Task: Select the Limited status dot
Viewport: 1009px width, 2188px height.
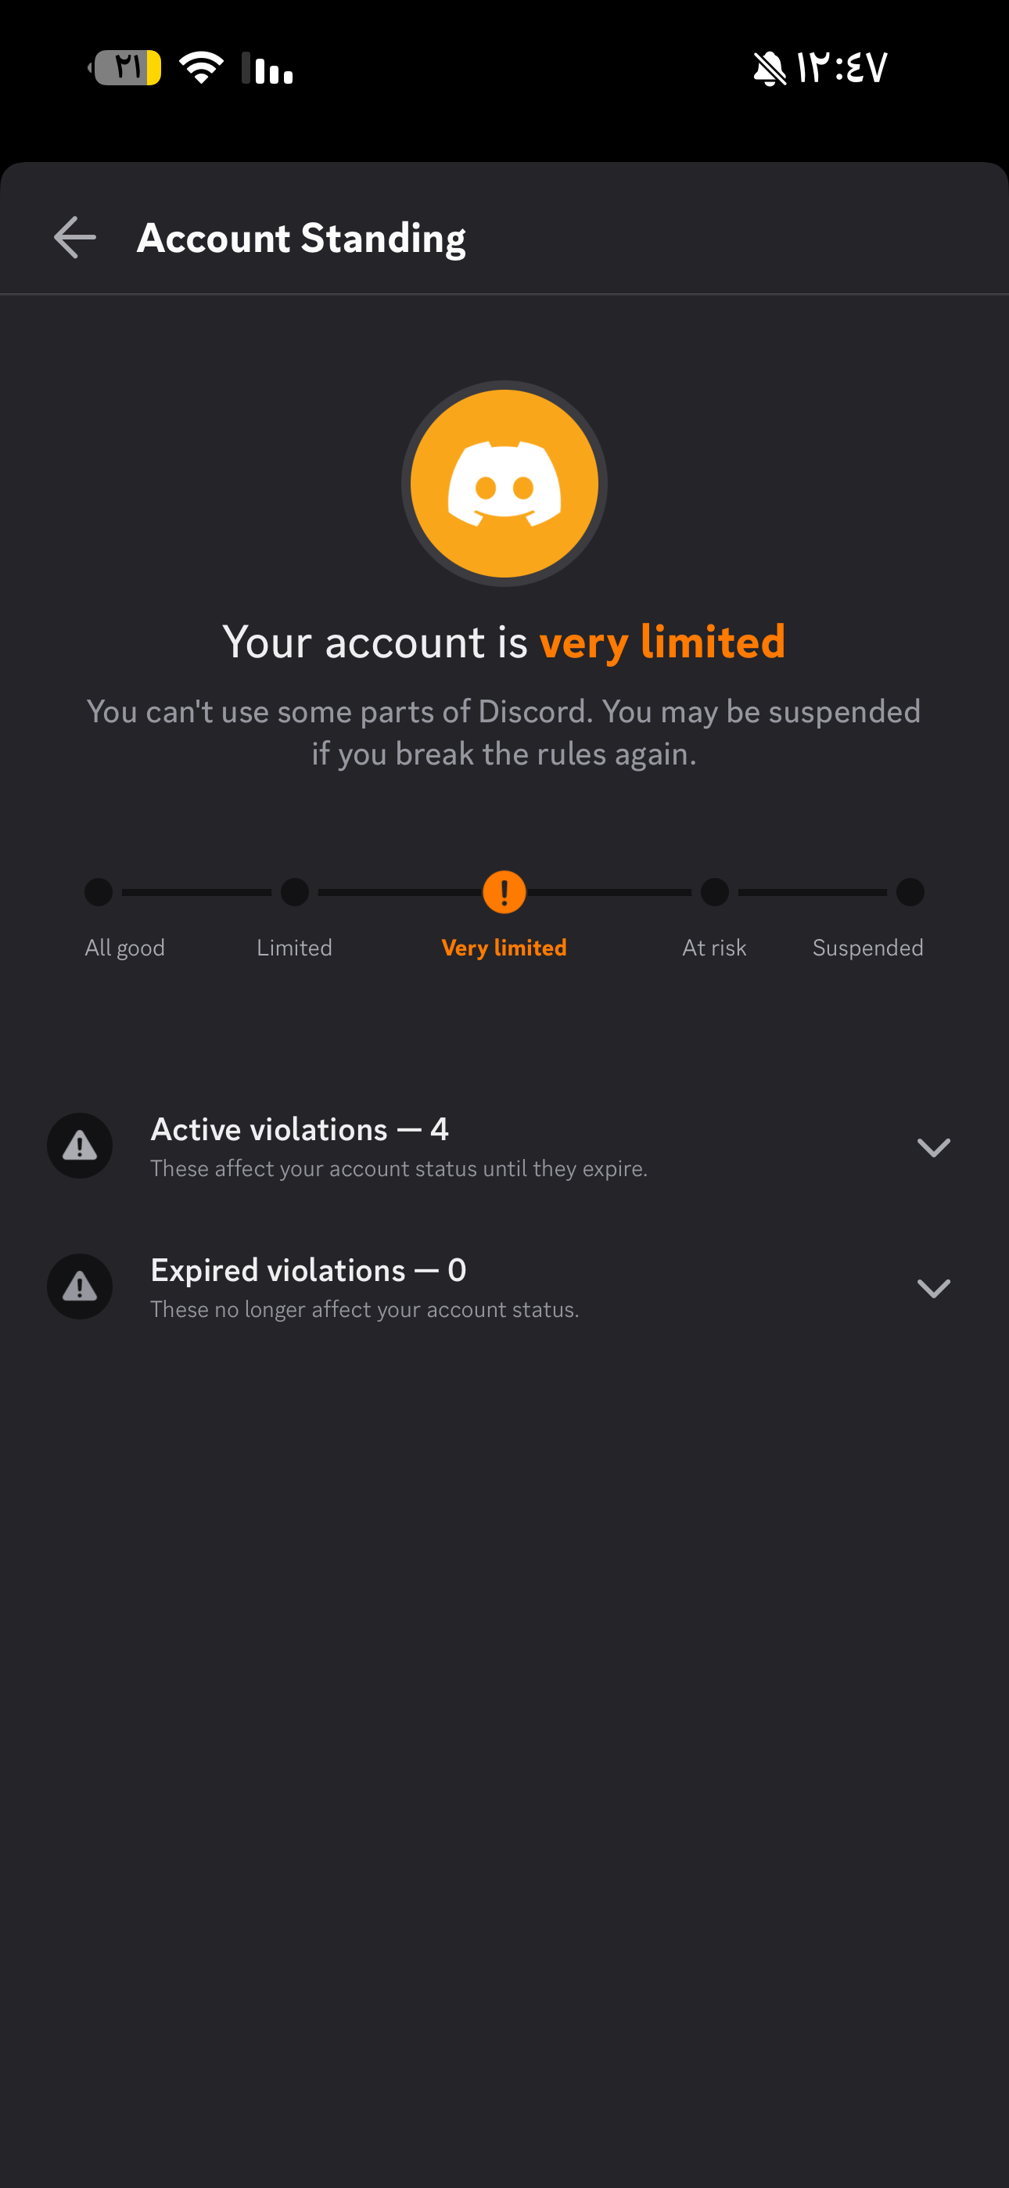Action: [295, 892]
